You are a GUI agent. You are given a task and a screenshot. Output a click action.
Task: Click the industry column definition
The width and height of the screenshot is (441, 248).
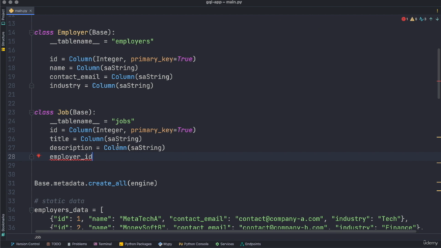coord(101,85)
